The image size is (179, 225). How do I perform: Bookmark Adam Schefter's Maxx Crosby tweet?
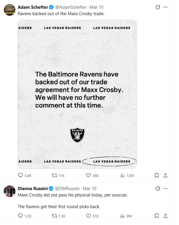click(157, 176)
